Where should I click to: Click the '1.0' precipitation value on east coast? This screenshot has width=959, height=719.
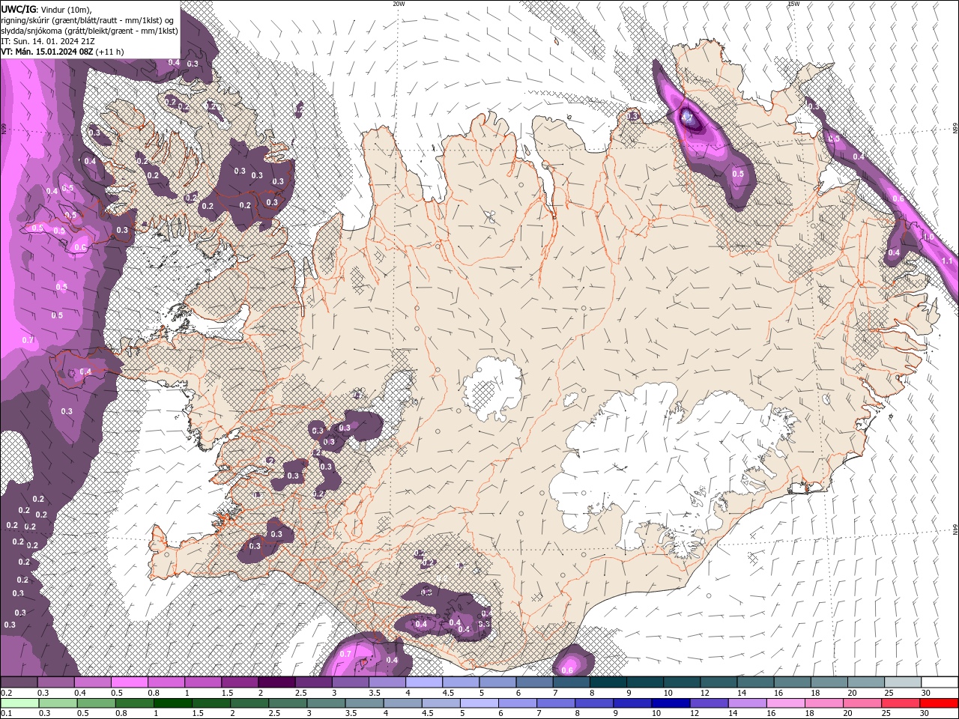click(928, 237)
